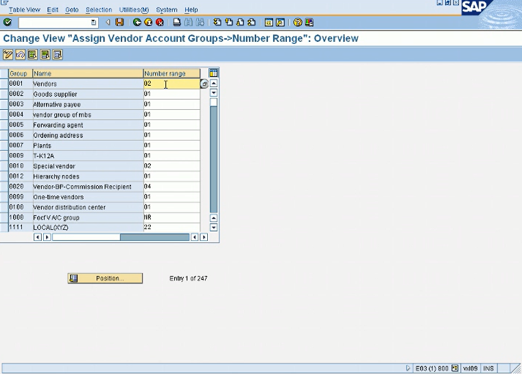
Task: Toggle Display/Change mode pencil icon
Action: (8, 55)
